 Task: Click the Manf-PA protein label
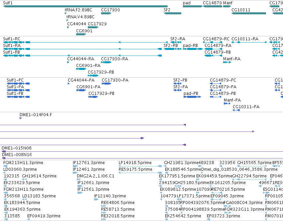tap(232, 100)
